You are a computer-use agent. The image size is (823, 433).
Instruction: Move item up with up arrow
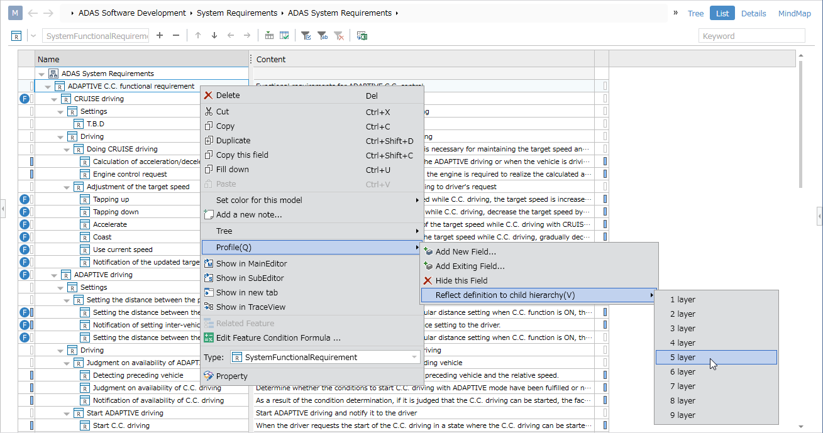[x=198, y=36]
